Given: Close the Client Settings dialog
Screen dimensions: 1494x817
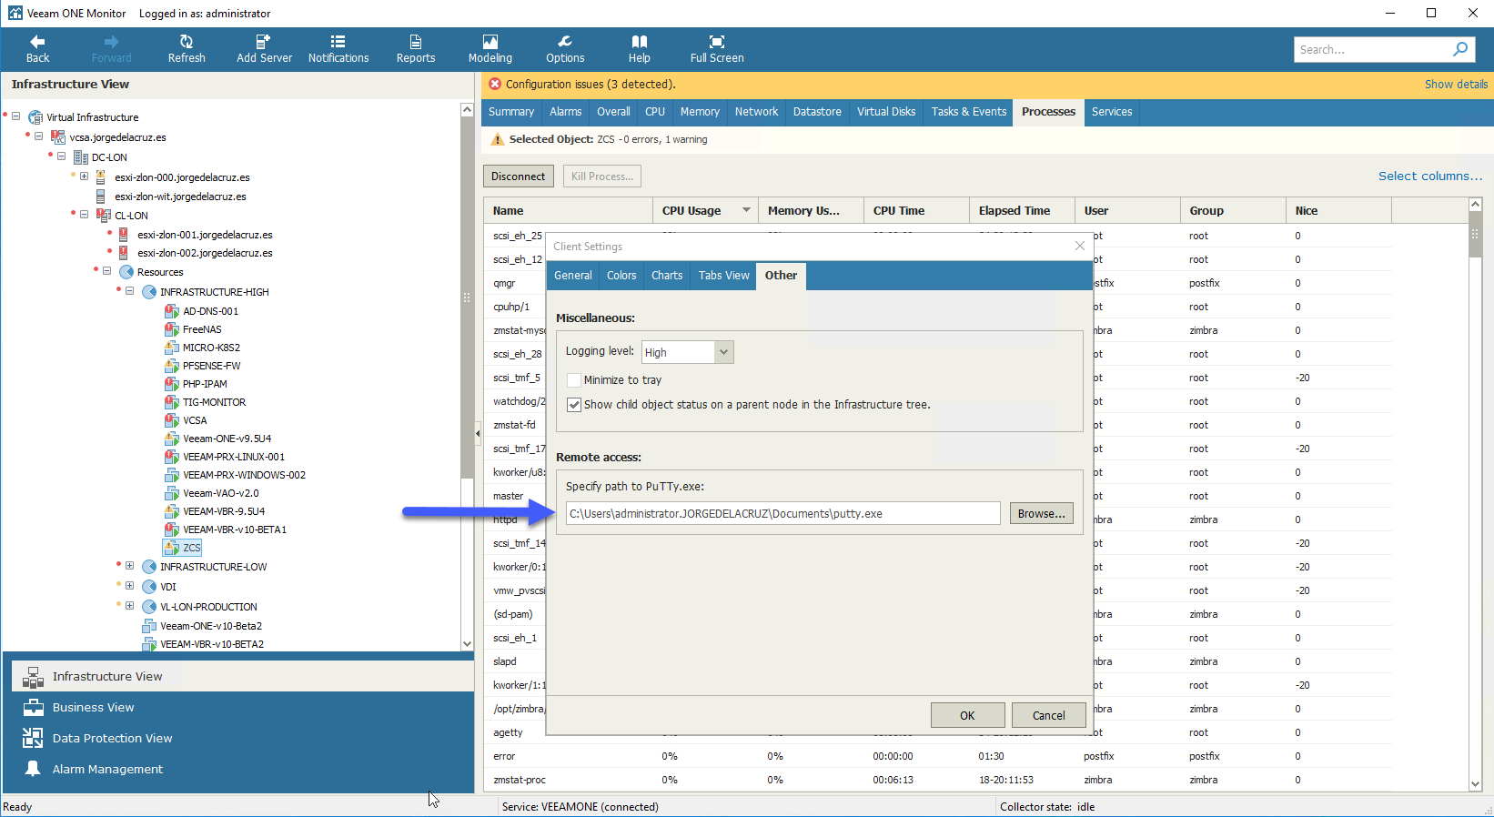Looking at the screenshot, I should (1079, 247).
